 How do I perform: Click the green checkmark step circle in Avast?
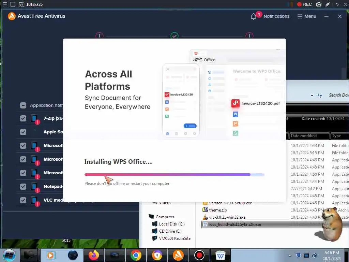(x=174, y=35)
